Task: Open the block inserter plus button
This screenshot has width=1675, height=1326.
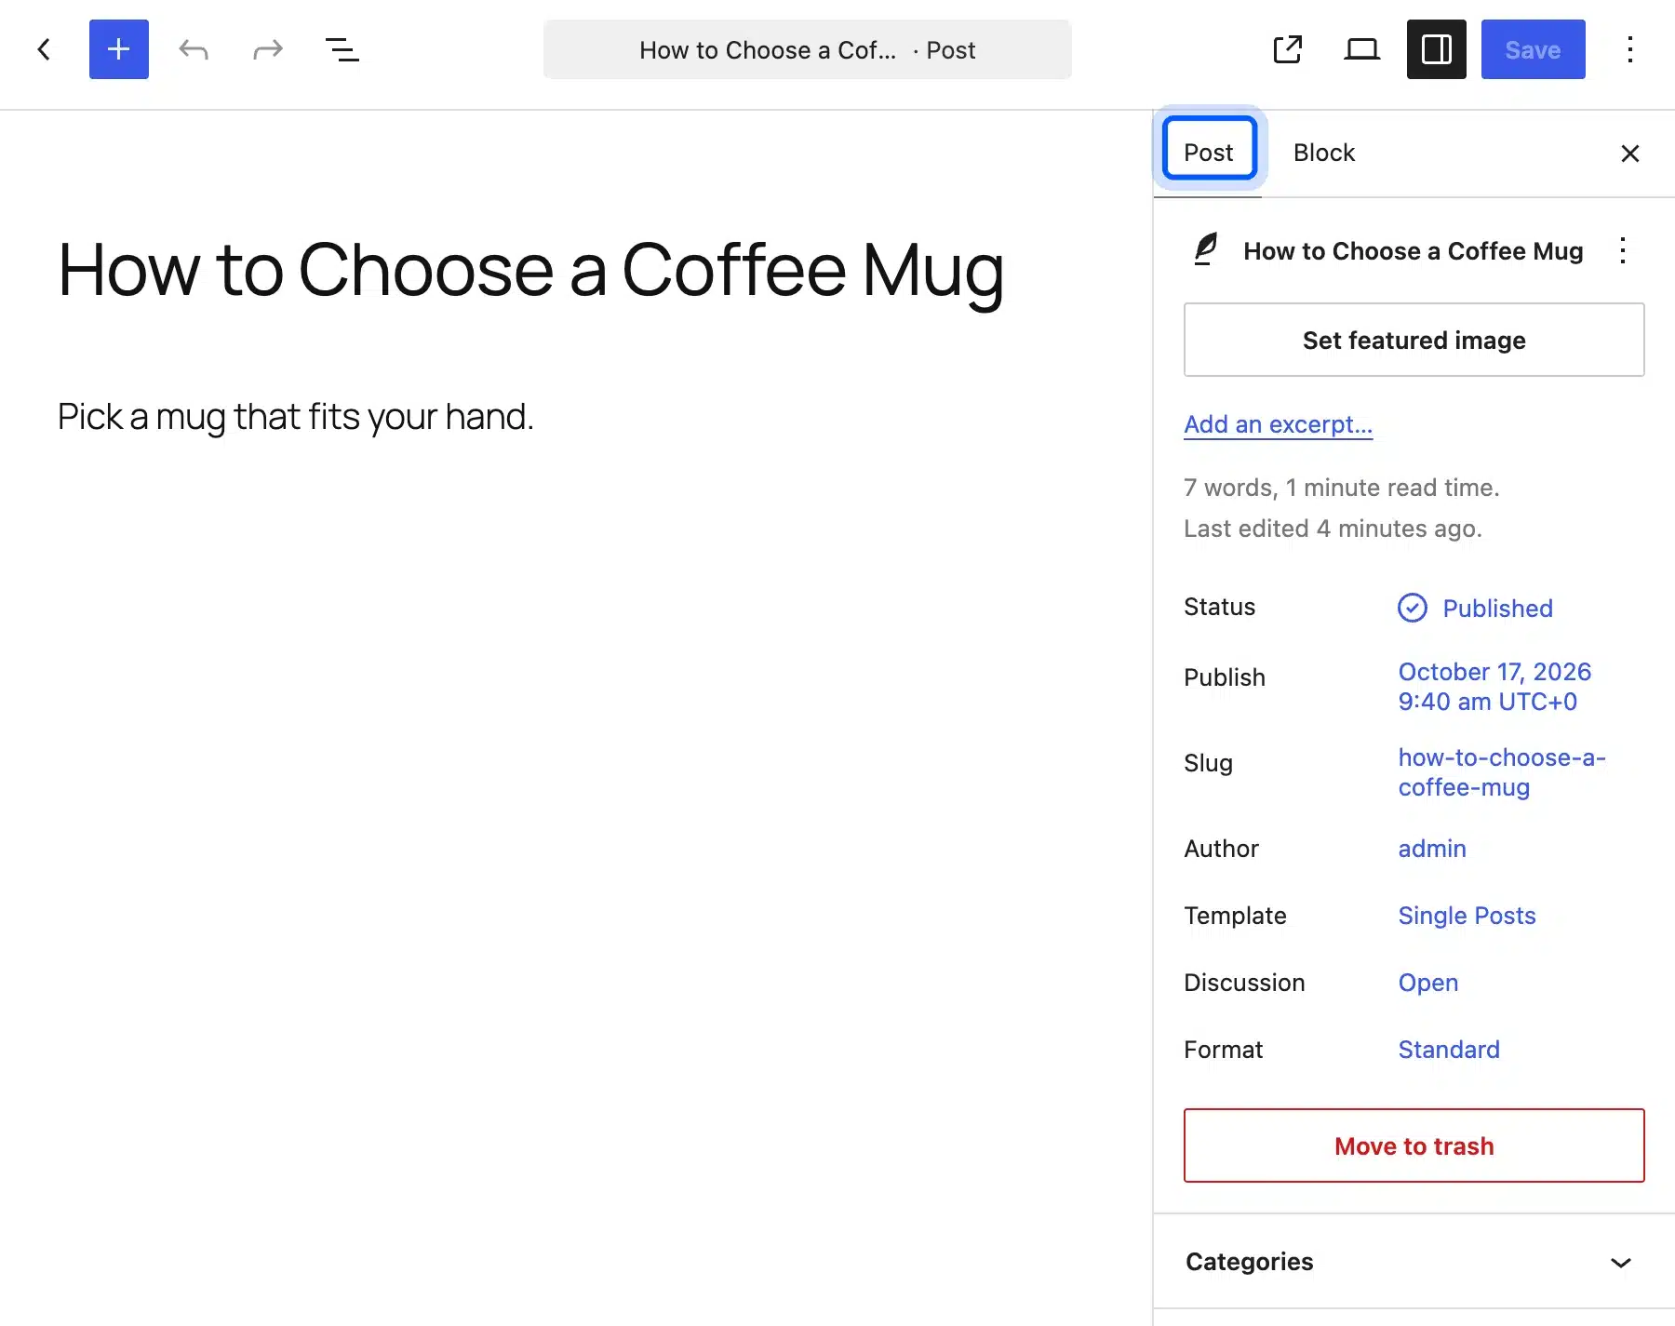Action: (x=119, y=49)
